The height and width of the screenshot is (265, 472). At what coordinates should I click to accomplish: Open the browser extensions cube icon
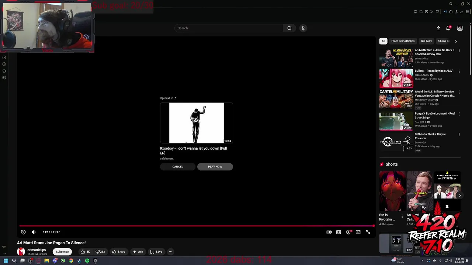coord(451,12)
